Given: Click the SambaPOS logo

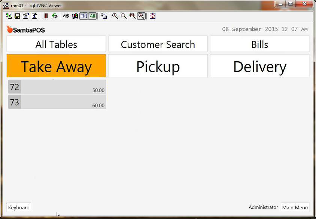Looking at the screenshot, I should (x=25, y=30).
